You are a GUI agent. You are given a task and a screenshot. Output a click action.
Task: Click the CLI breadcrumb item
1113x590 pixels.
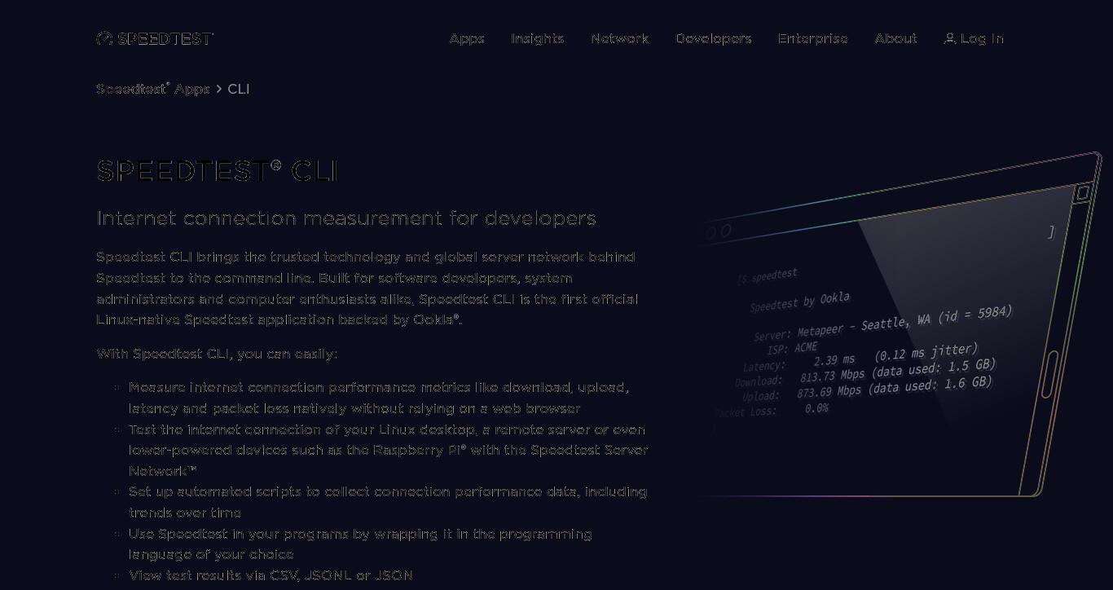239,89
